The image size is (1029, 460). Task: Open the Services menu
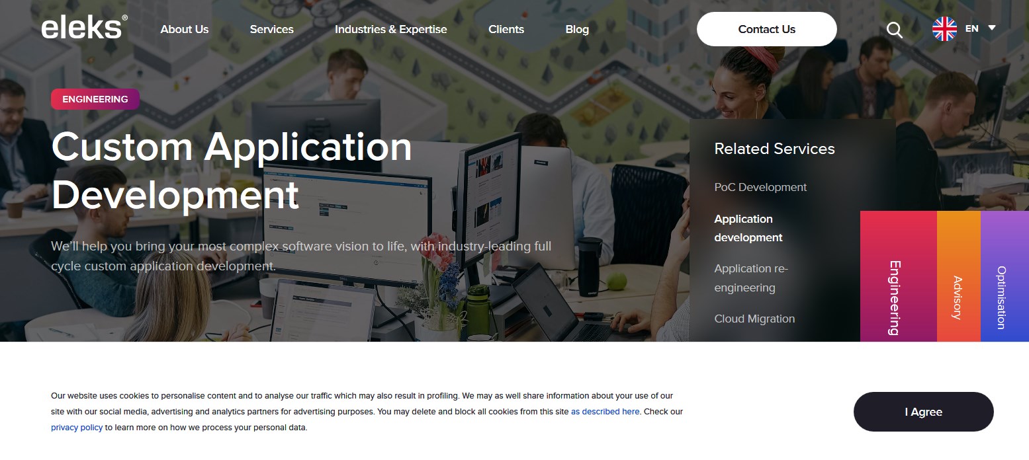click(272, 29)
